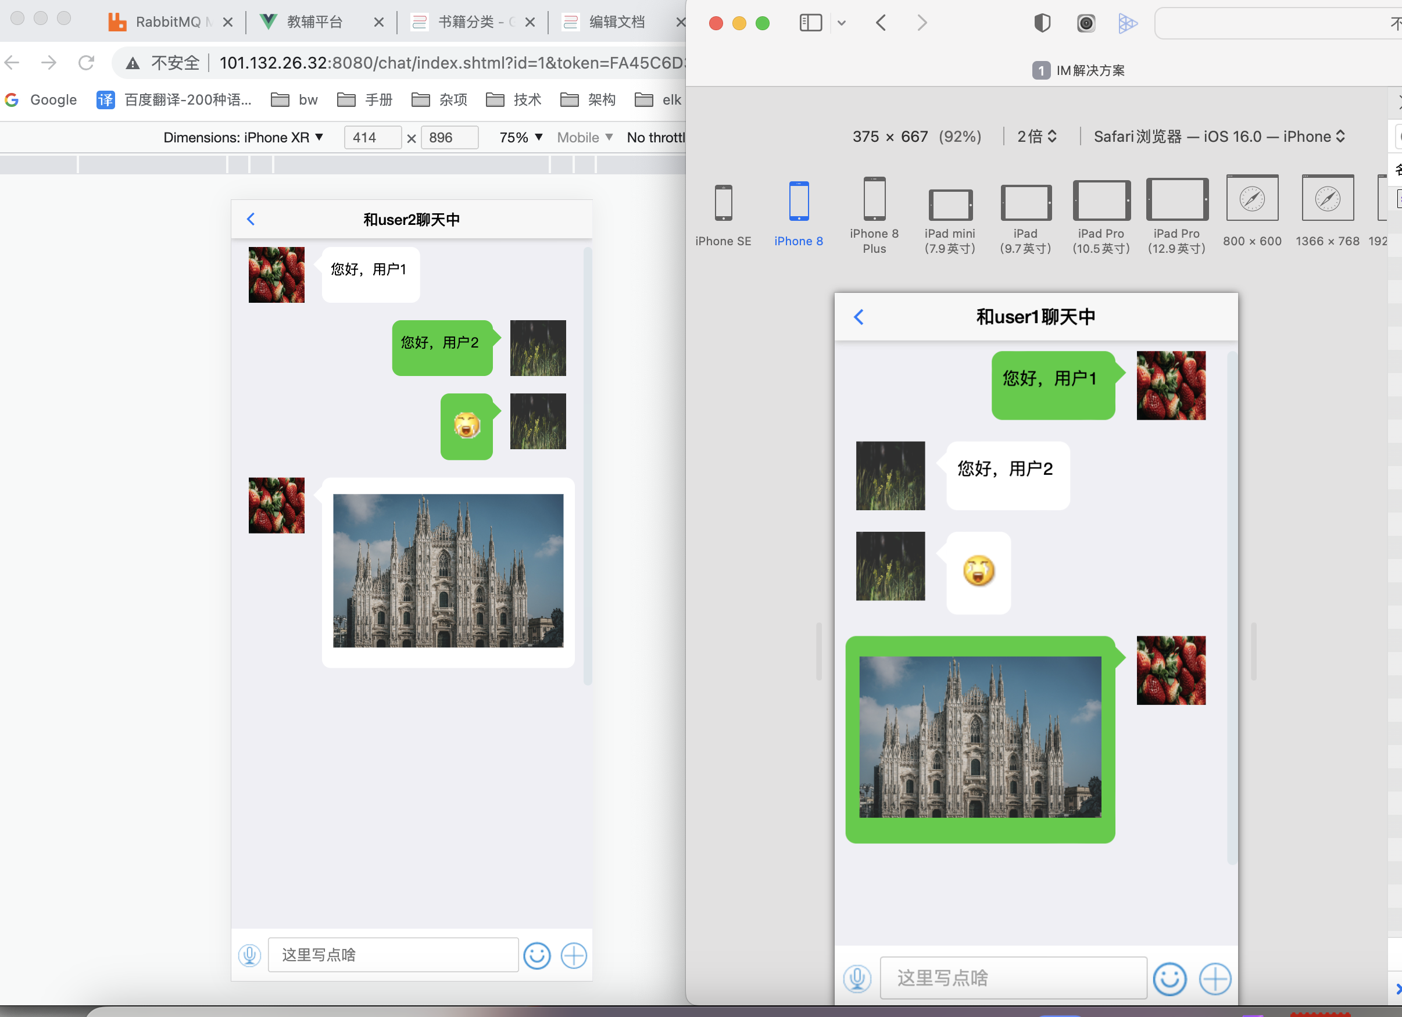Select iPhone SE device icon

pyautogui.click(x=723, y=203)
